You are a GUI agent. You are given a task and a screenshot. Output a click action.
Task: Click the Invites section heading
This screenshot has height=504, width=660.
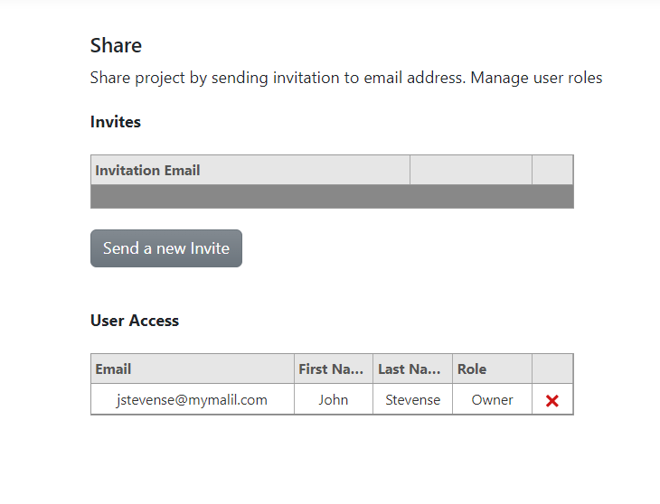tap(116, 122)
